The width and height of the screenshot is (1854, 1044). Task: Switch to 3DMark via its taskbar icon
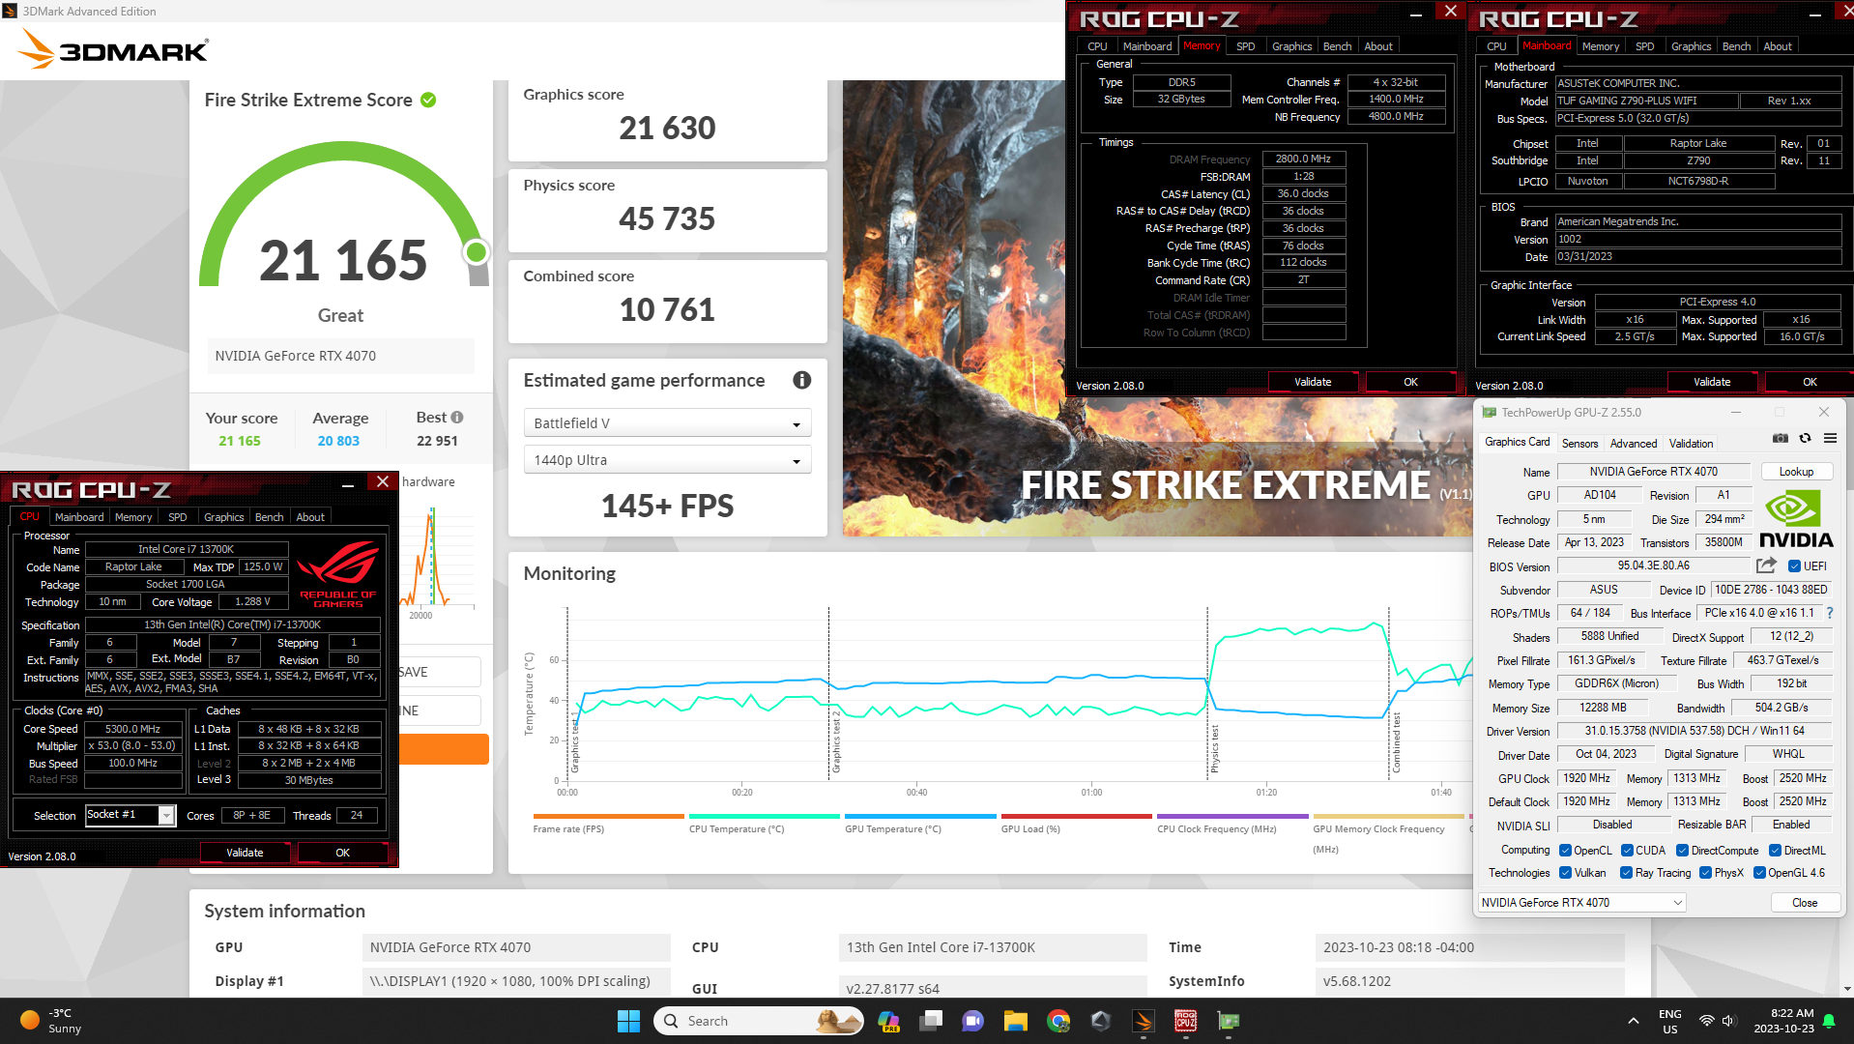click(1144, 1021)
